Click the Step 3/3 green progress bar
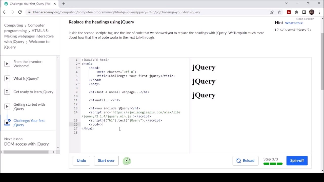 pos(273,164)
